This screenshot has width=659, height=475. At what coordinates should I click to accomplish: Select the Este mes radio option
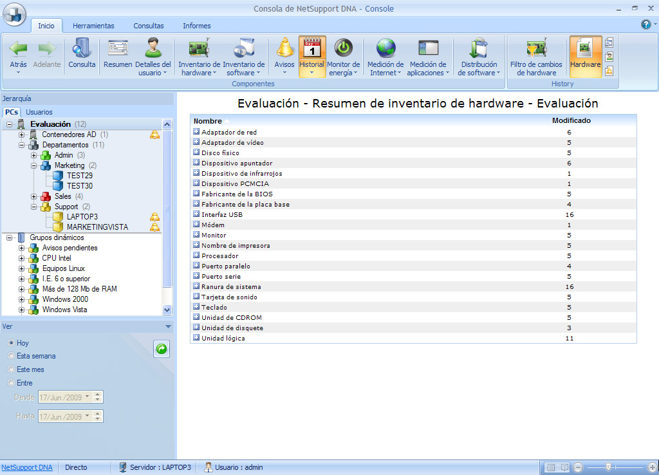tap(12, 369)
